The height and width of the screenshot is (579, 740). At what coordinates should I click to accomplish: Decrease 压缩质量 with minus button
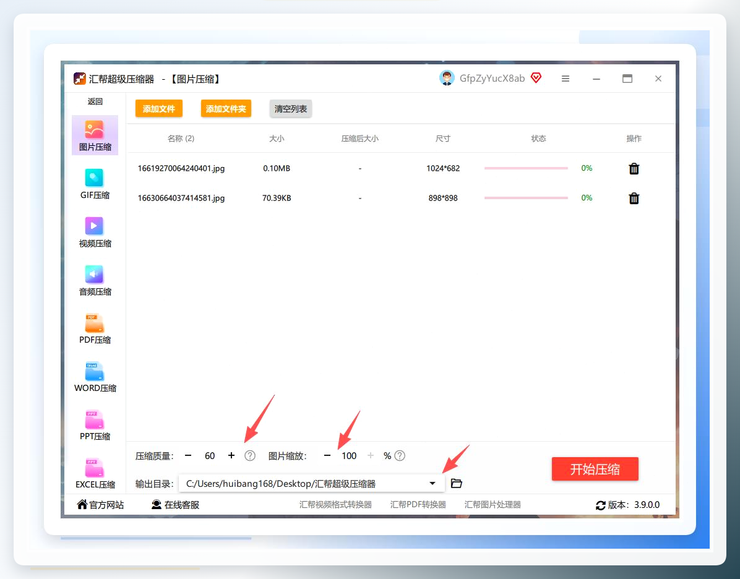click(x=188, y=456)
